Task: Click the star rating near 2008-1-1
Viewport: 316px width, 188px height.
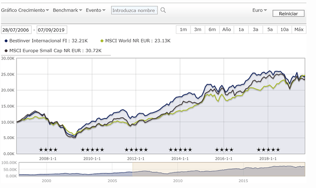Action: [x=48, y=150]
